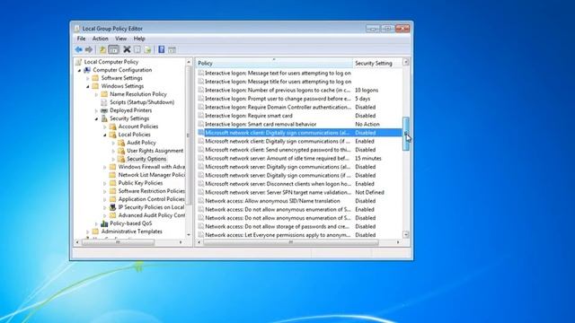This screenshot has width=575, height=323.
Task: Expand the Software Restriction Policies node
Action: click(x=105, y=191)
